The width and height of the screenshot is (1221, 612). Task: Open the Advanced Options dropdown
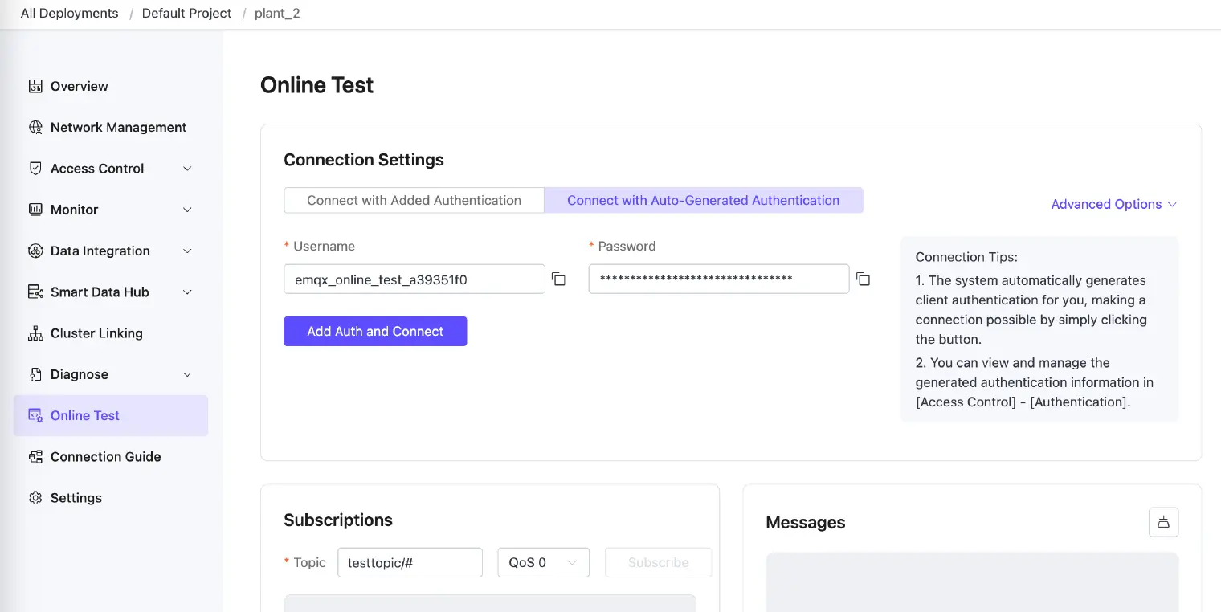[x=1114, y=204]
